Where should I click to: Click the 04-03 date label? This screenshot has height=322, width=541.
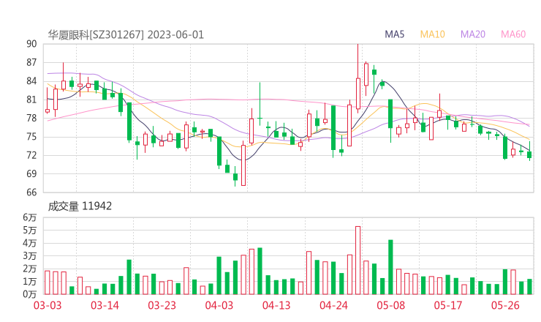[219, 305]
